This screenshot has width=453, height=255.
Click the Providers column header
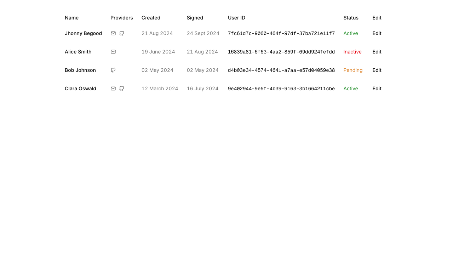pyautogui.click(x=121, y=18)
